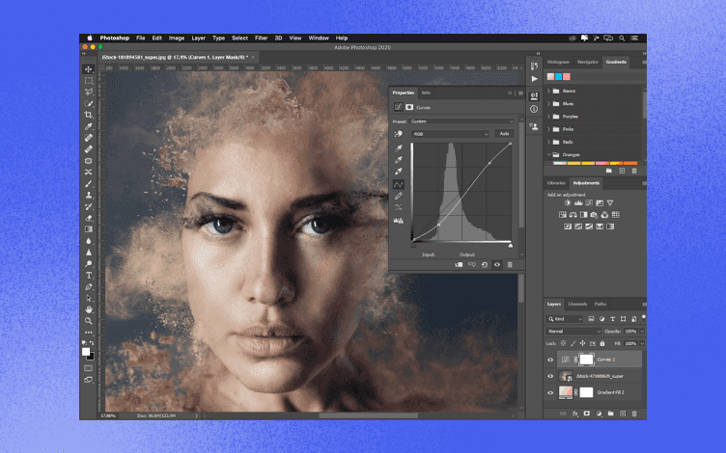Open the Edit Toolbar three-dots button
Image resolution: width=726 pixels, height=453 pixels.
point(89,332)
